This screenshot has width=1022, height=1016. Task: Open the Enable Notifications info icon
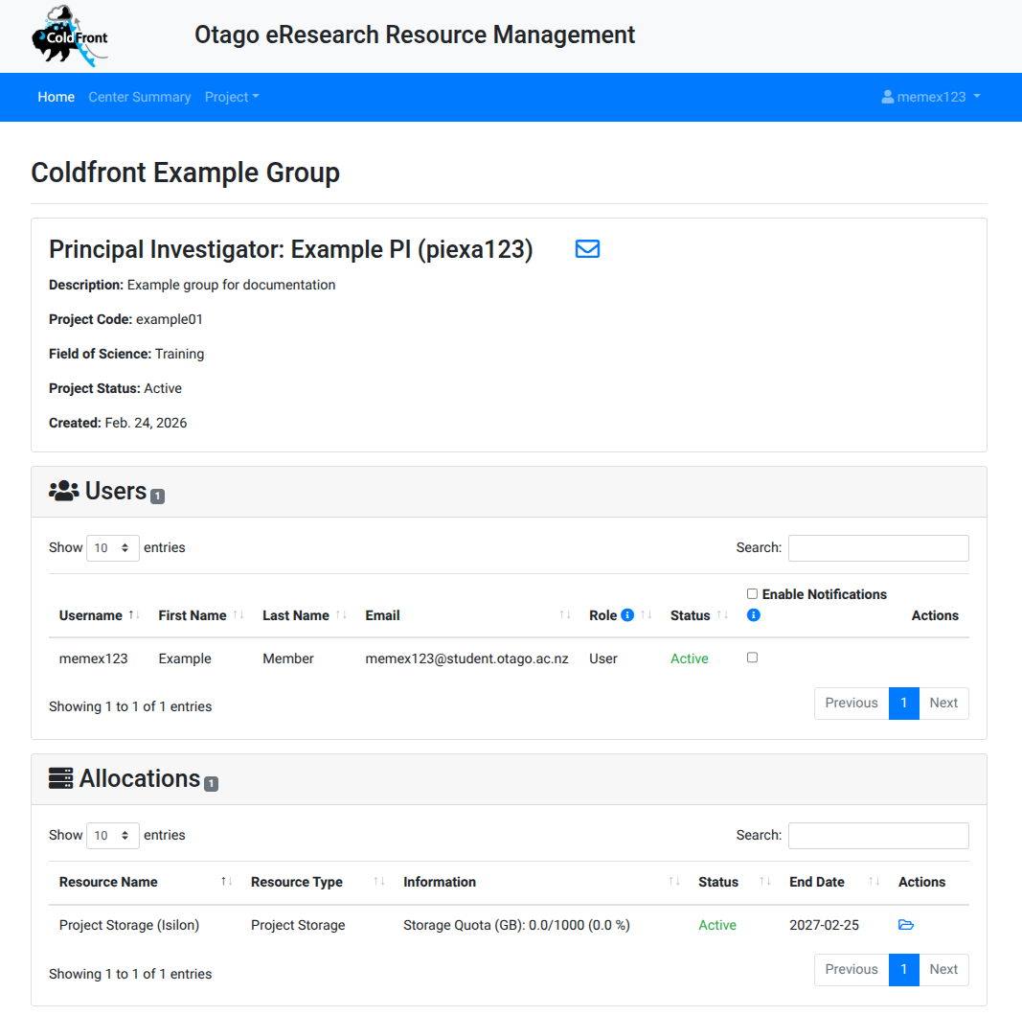753,614
